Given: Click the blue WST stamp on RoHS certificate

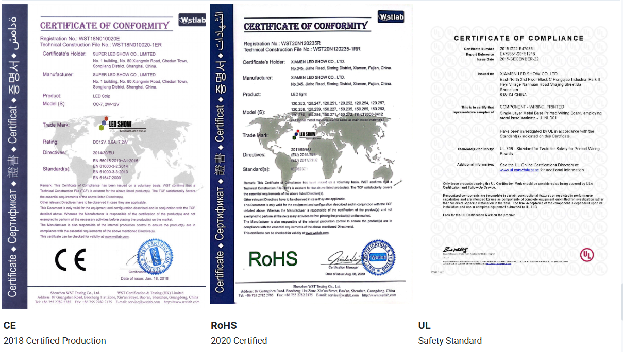Looking at the screenshot, I should 378,257.
